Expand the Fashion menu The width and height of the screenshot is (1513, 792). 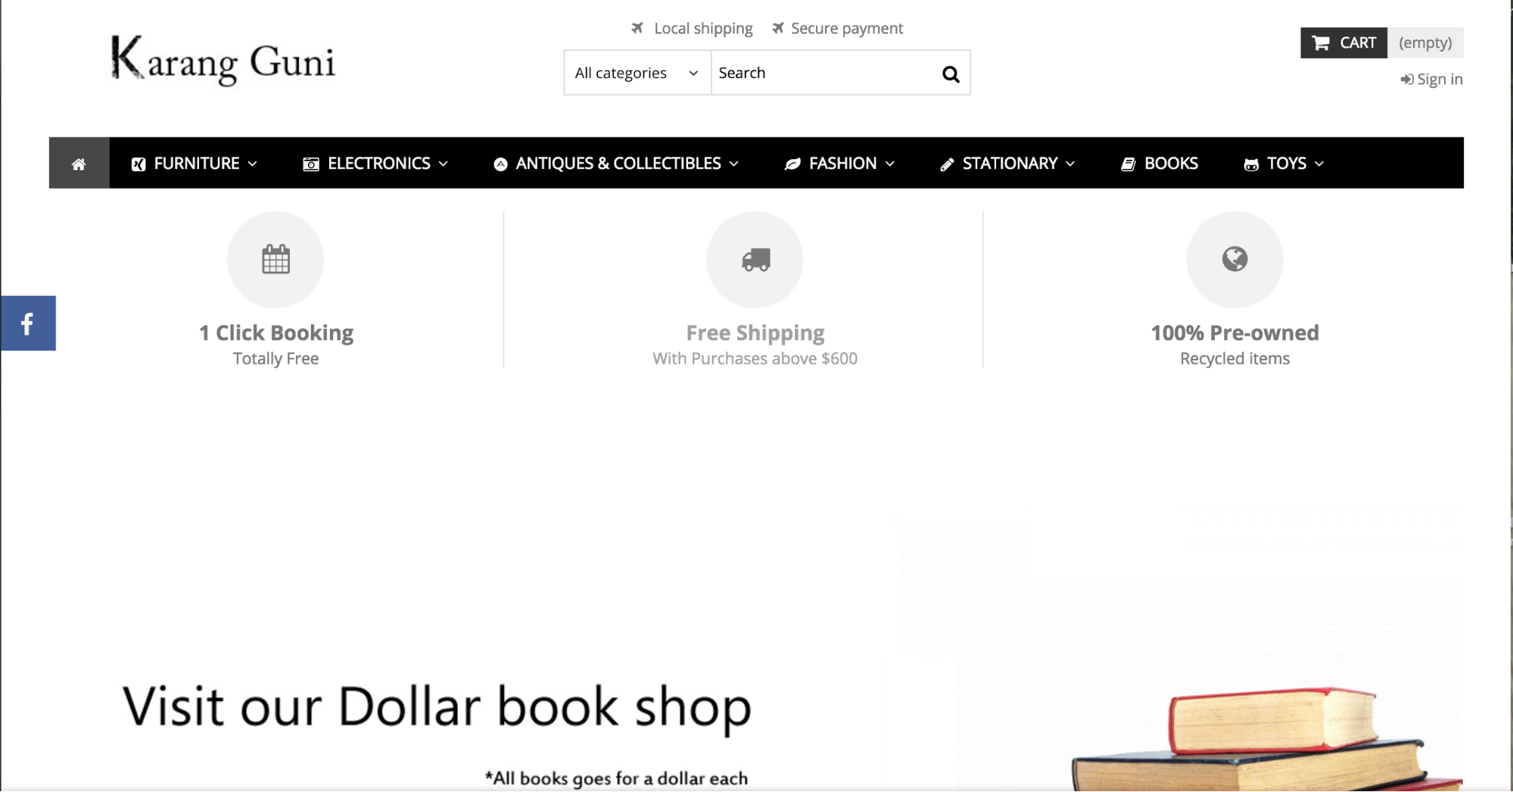pos(840,164)
